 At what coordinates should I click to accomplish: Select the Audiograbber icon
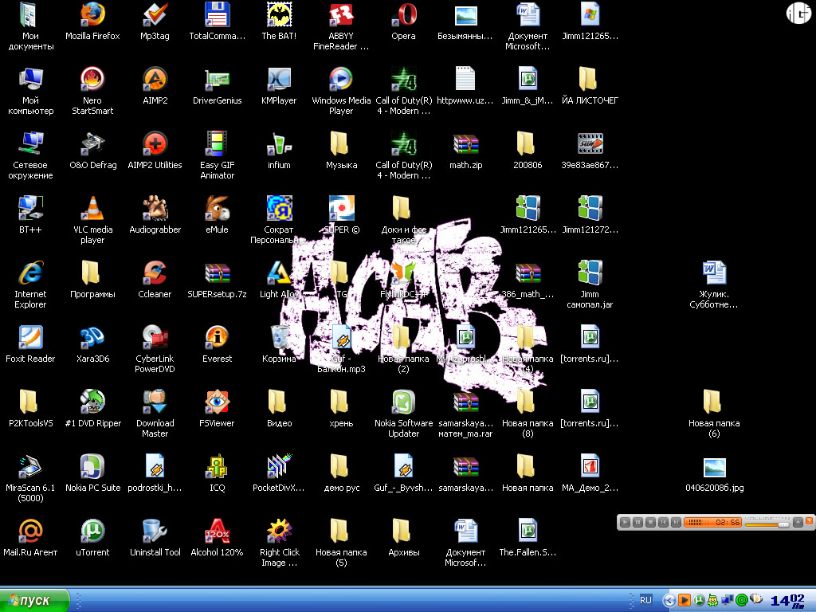click(155, 215)
